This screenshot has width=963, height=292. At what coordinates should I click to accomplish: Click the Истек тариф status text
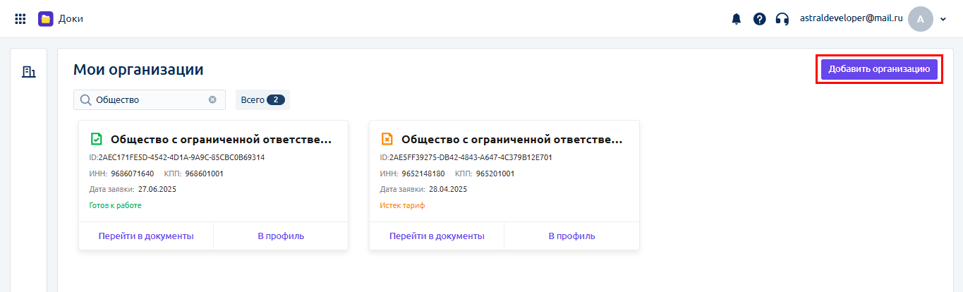point(402,205)
